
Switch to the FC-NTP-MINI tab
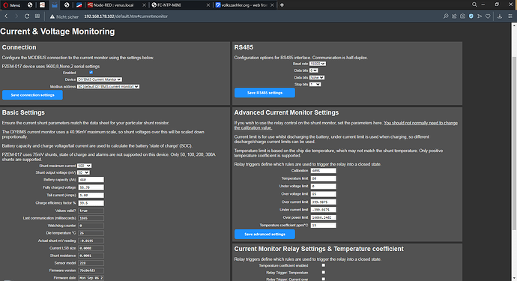[181, 5]
